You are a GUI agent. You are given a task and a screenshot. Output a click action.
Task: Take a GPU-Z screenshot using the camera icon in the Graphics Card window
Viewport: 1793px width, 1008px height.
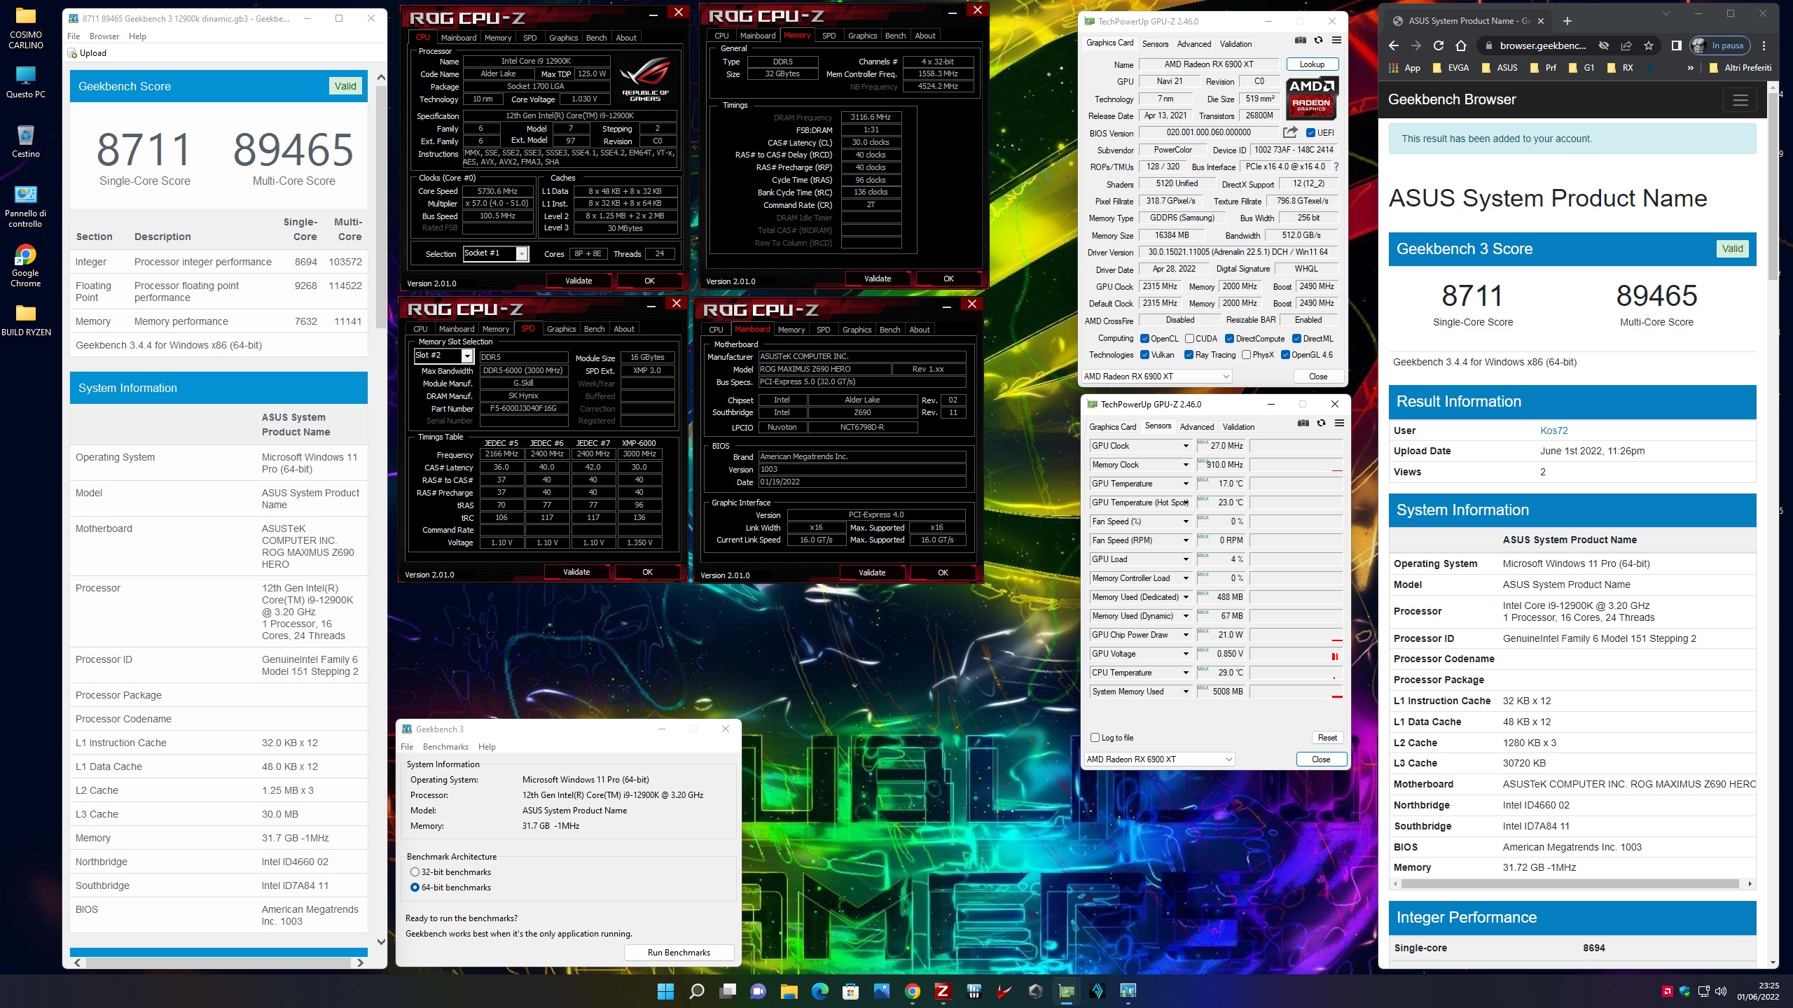(x=1300, y=41)
